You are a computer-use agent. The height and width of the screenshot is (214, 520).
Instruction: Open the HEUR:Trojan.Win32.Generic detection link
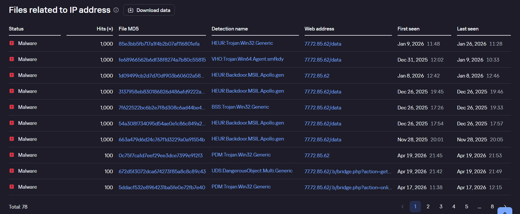tap(242, 43)
